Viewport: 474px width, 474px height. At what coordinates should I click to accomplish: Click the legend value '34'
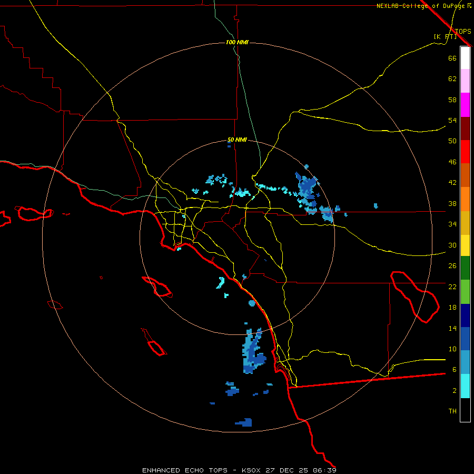click(x=452, y=224)
